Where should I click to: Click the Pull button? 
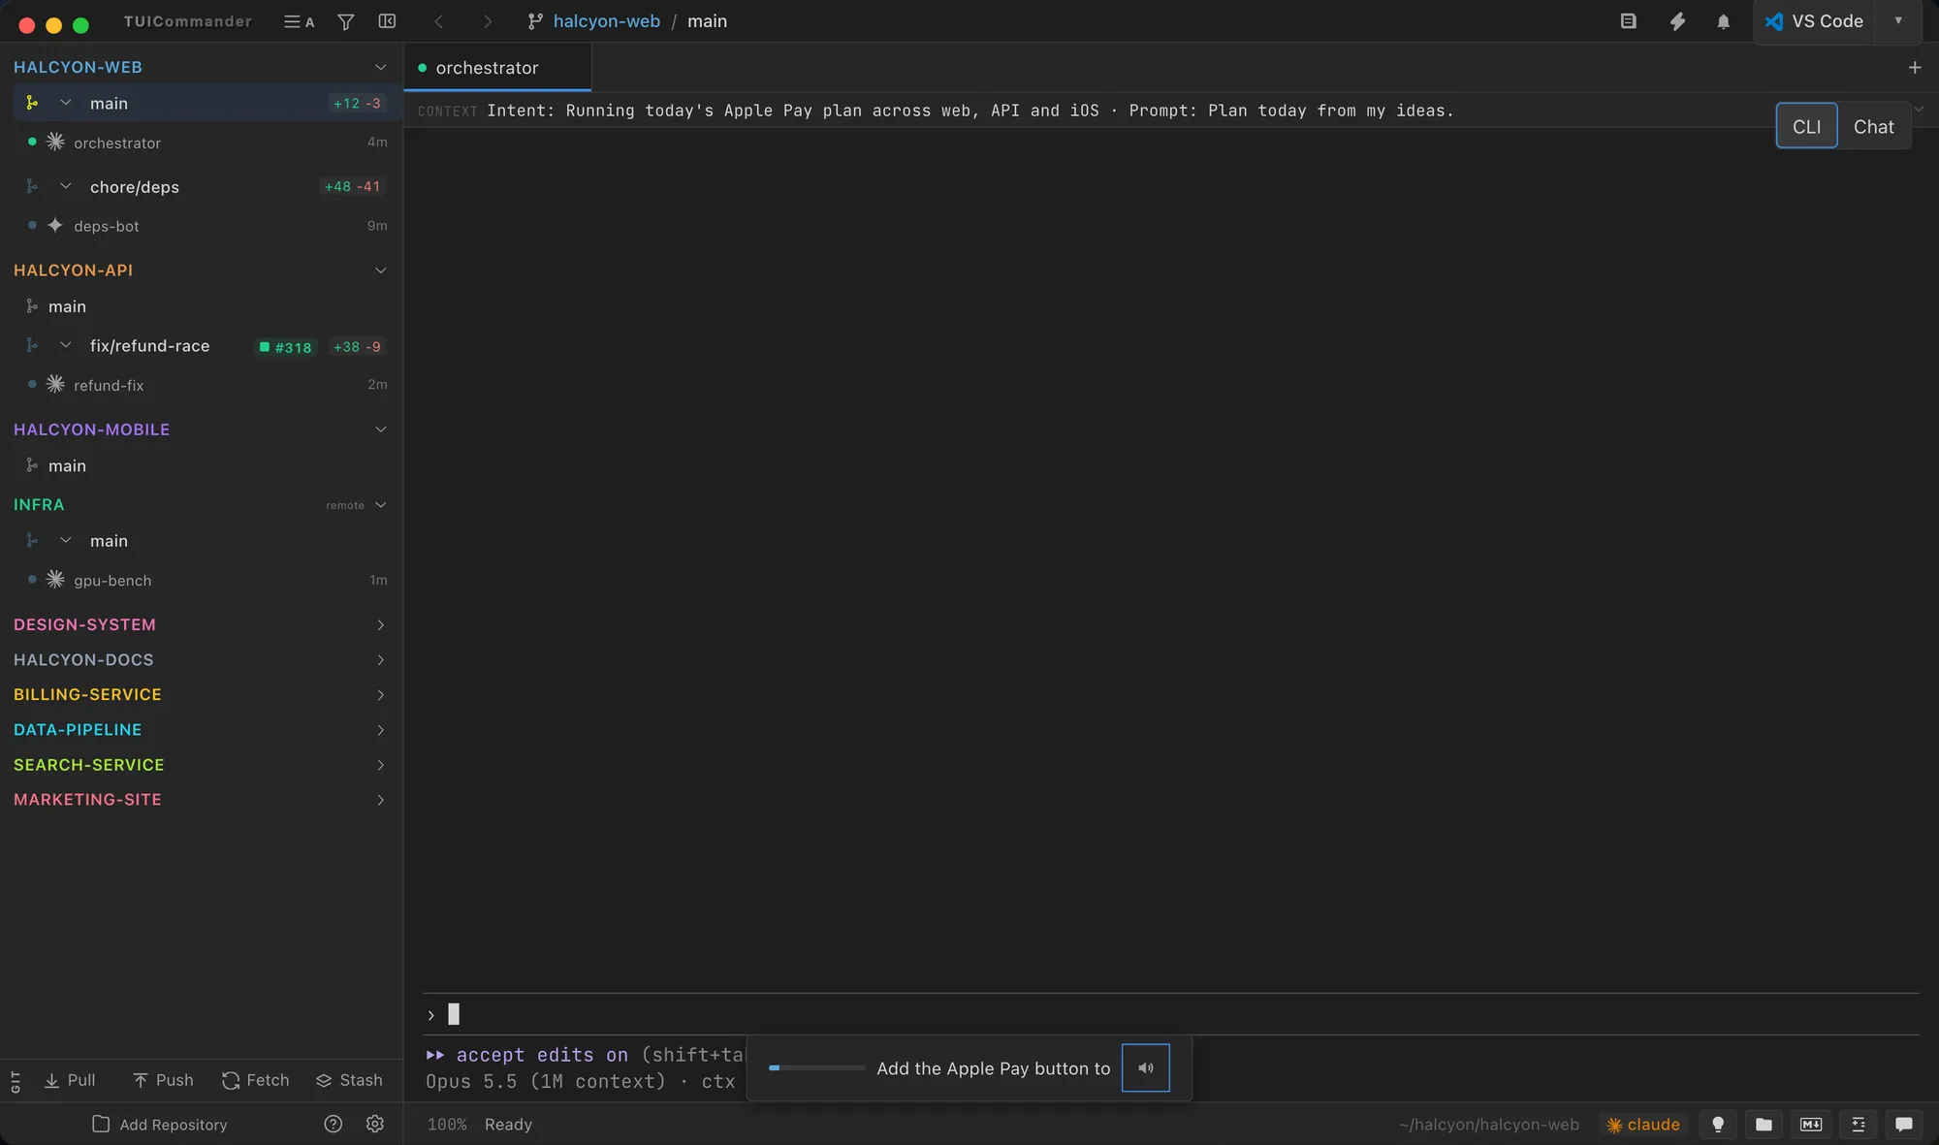[70, 1080]
